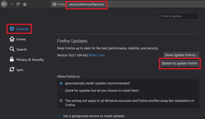Click the forward navigation arrow

[x=11, y=4]
